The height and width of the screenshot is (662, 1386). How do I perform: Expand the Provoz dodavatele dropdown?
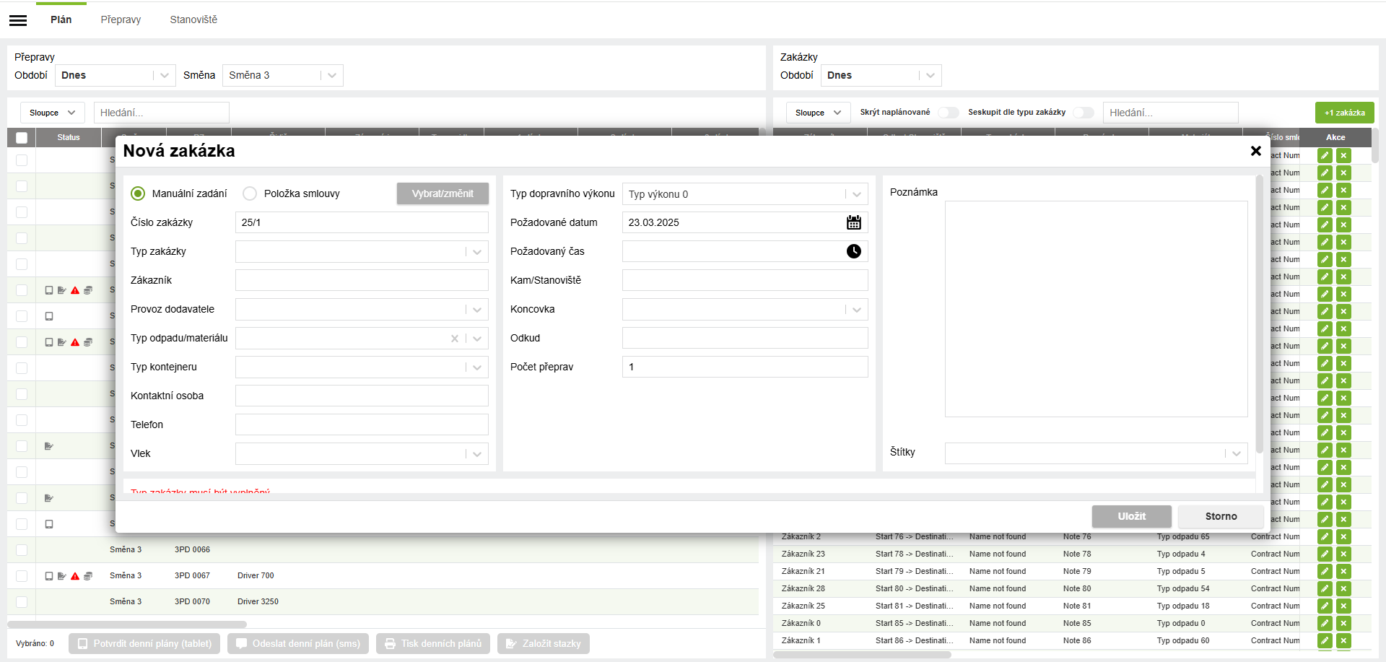[362, 309]
